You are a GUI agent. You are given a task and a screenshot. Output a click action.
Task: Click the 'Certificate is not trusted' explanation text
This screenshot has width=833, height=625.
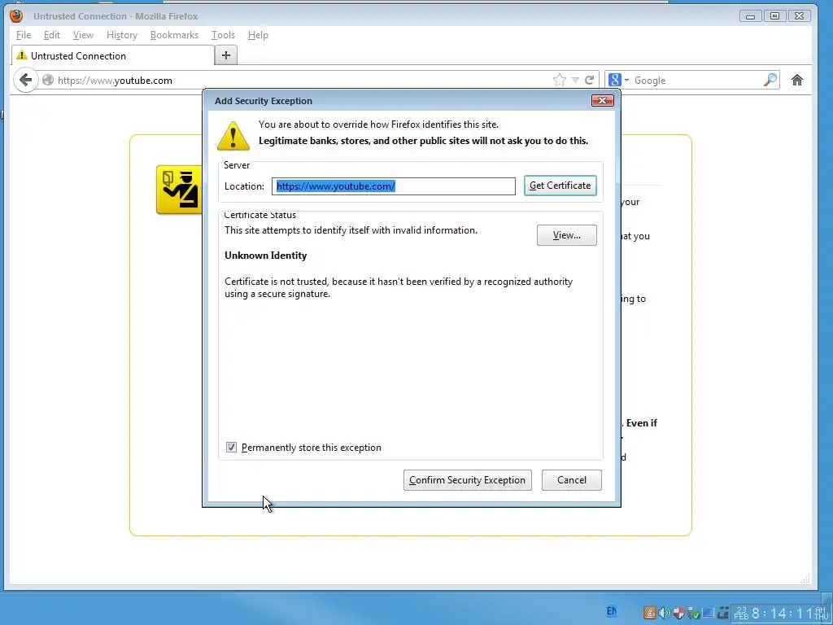point(399,287)
